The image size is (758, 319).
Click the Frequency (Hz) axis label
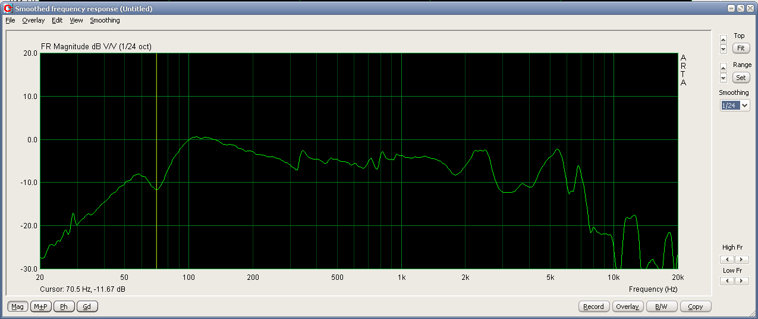click(653, 289)
